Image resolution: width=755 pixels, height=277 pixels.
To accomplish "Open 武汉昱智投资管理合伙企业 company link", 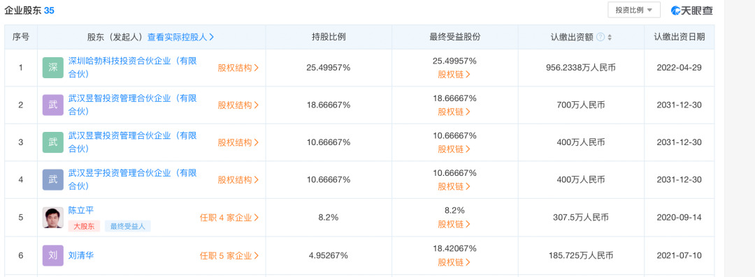I will [x=132, y=105].
